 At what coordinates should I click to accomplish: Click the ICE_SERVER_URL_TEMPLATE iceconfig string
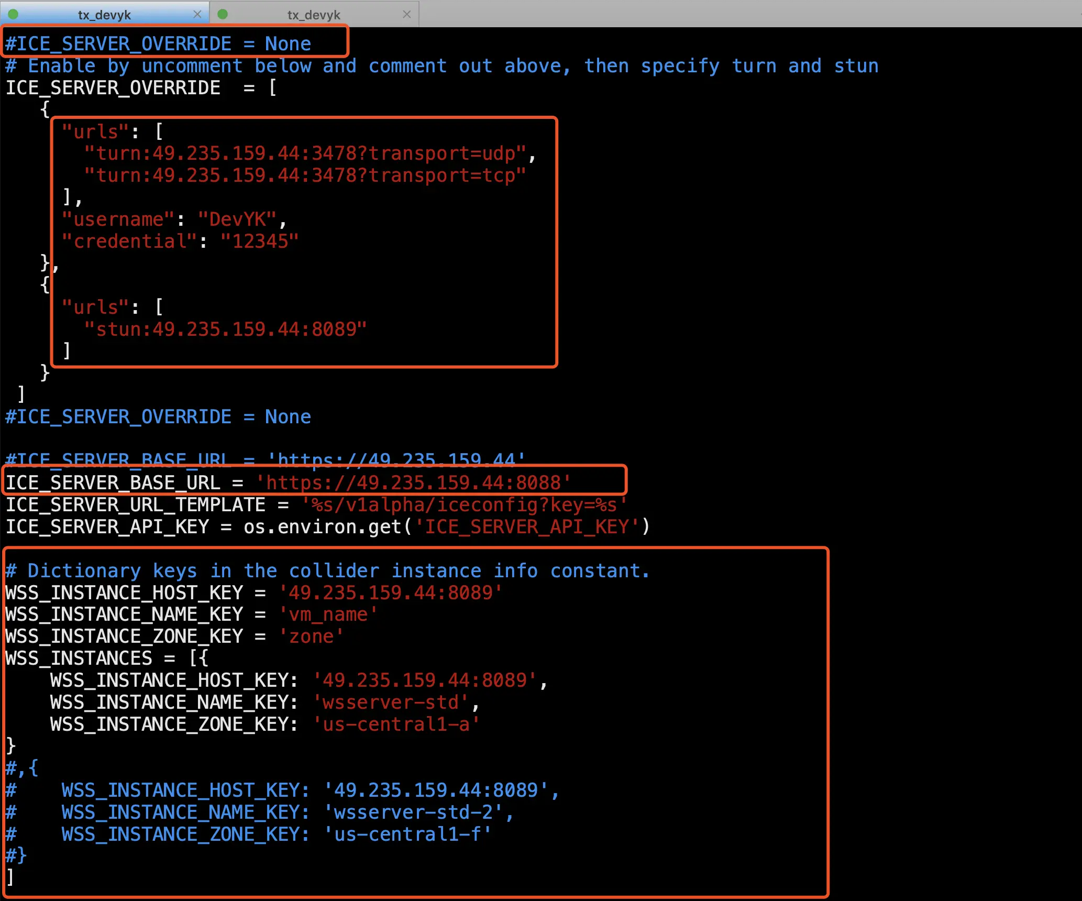tap(464, 505)
